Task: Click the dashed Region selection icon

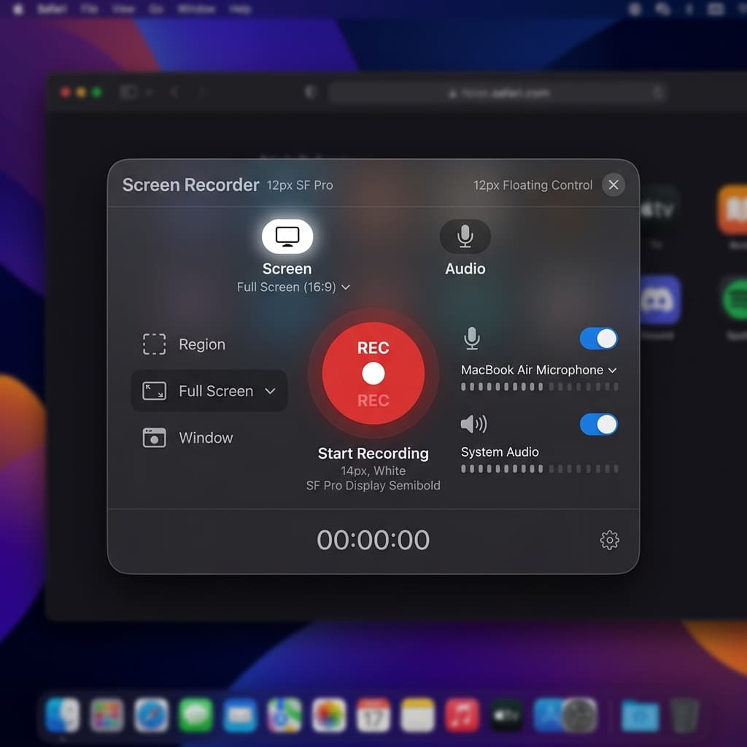Action: 154,344
